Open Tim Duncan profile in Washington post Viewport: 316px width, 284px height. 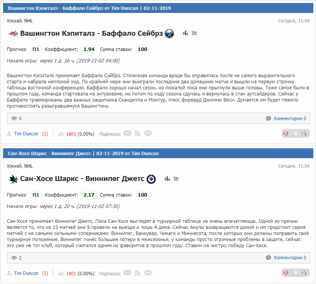pyautogui.click(x=26, y=134)
